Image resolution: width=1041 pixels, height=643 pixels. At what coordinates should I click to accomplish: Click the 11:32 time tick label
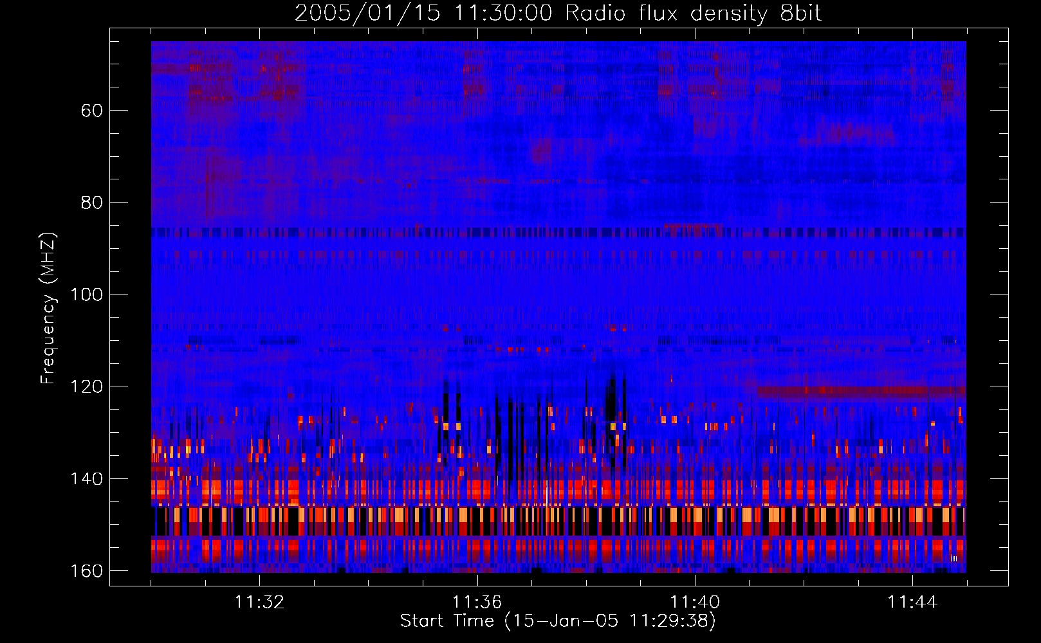[x=260, y=602]
